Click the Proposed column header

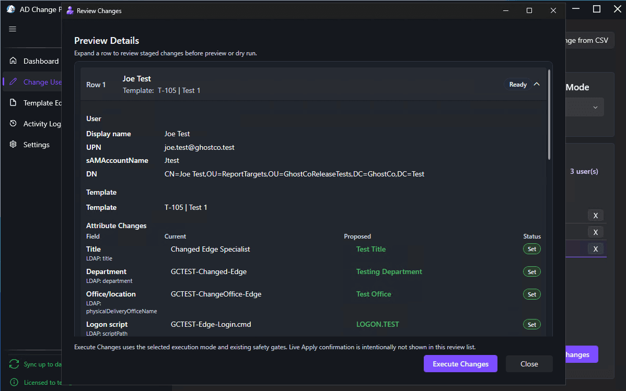tap(357, 236)
